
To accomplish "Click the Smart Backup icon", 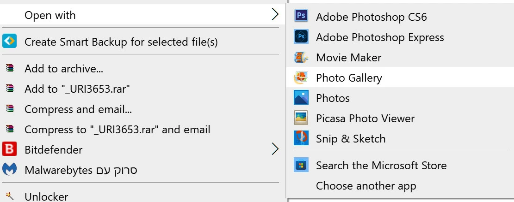I will (9, 42).
